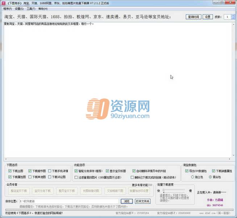Click the 打开文件夹 button
Image resolution: width=237 pixels, height=218 pixels.
coord(143,201)
